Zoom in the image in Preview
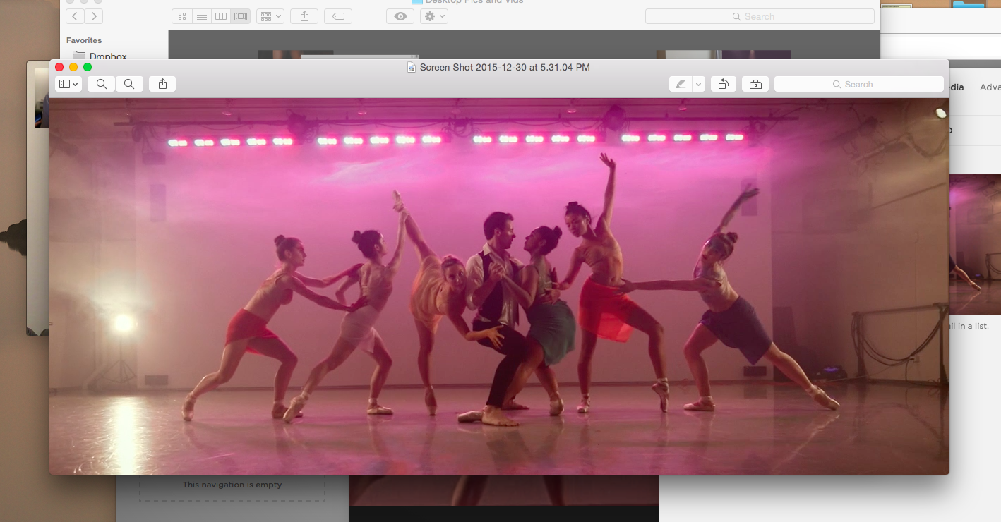 click(129, 84)
